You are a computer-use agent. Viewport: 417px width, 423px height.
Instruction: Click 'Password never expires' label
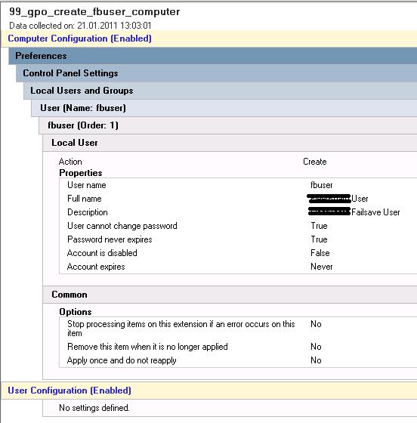110,239
